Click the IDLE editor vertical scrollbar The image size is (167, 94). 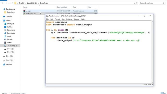tap(152, 52)
